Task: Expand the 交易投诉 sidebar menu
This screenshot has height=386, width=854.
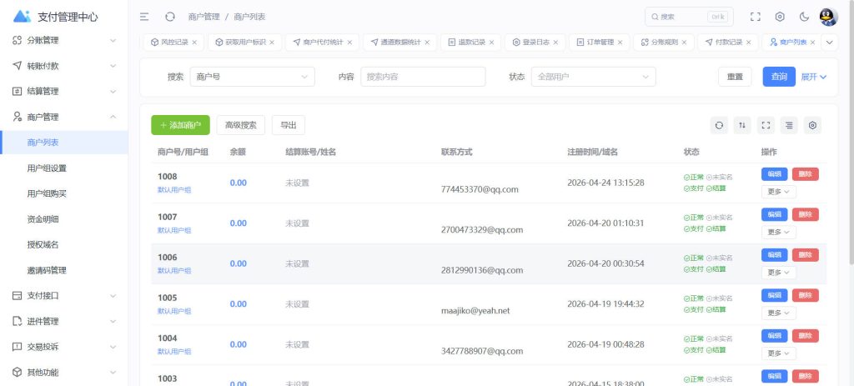Action: 63,347
